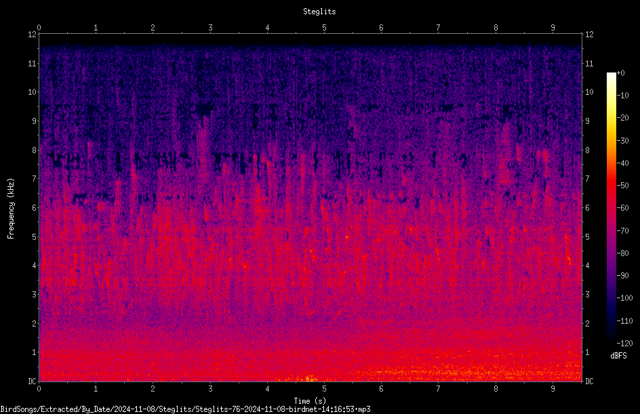Click the file path text at bottom
Screen dimensions: 640x414
[185, 409]
